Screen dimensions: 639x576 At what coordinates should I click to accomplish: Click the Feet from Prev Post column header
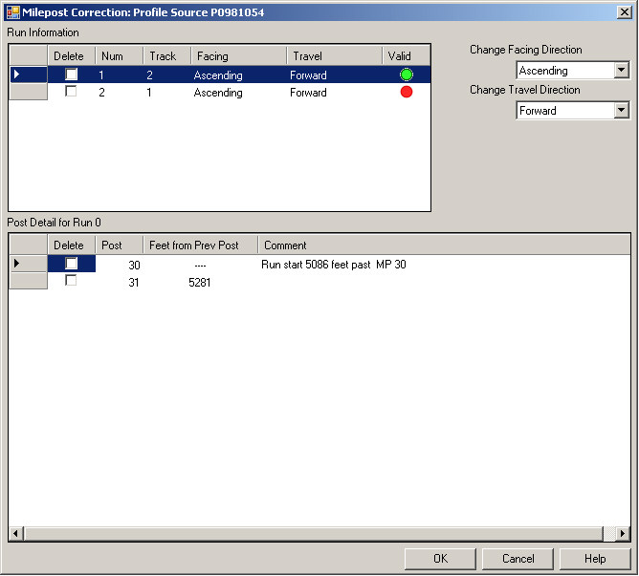[200, 245]
